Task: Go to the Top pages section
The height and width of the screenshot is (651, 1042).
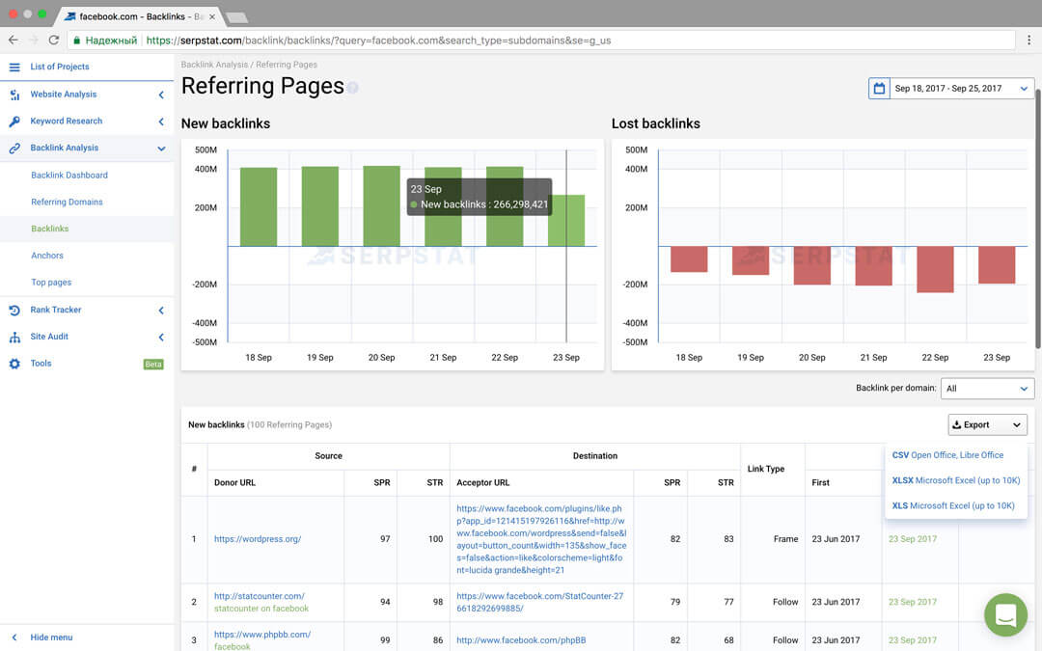Action: pyautogui.click(x=50, y=282)
